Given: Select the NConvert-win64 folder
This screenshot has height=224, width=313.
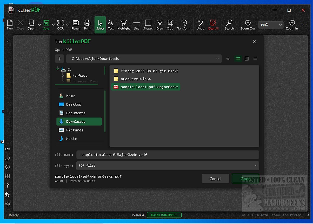Looking at the screenshot, I should coord(146,79).
